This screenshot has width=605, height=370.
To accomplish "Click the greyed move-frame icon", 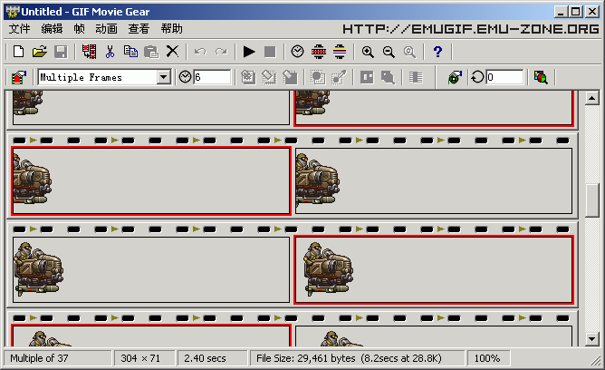I will [x=388, y=77].
